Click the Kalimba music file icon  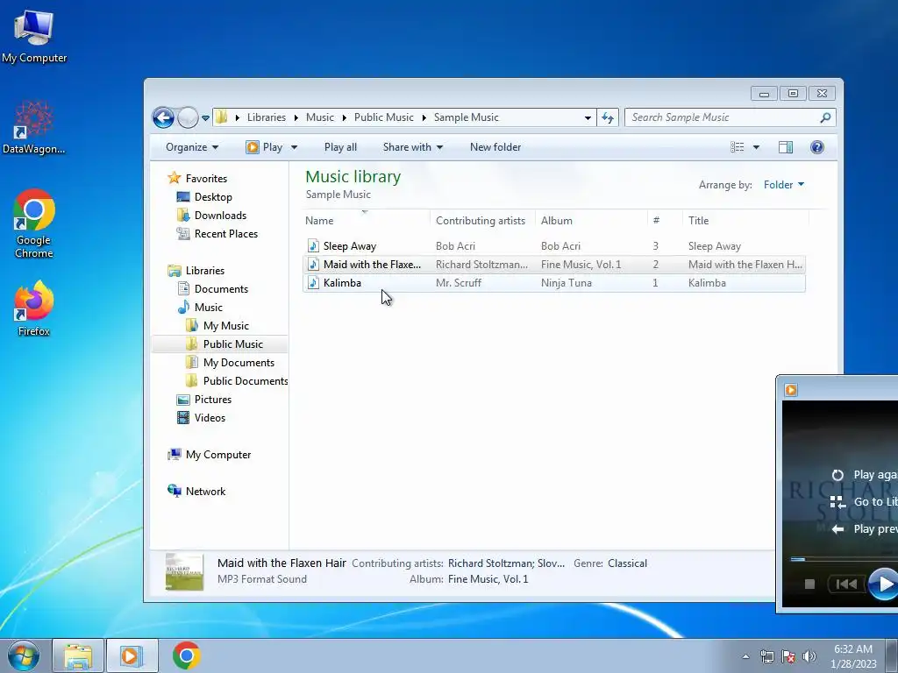(x=313, y=283)
